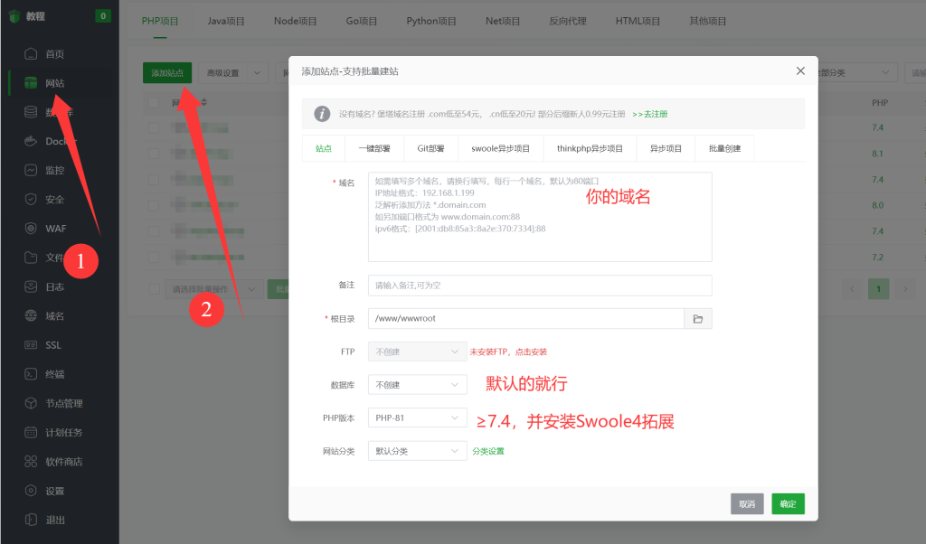Click the SSL certificate icon in sidebar

(x=31, y=344)
